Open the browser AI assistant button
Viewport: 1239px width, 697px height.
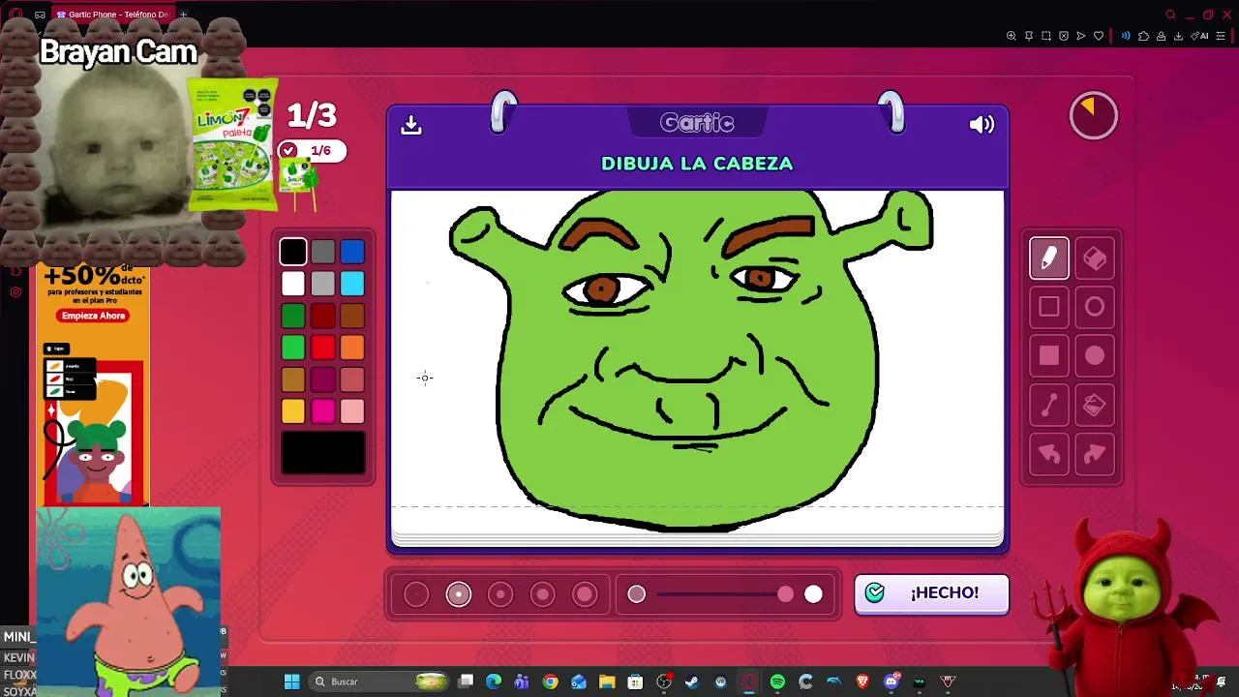(x=1201, y=36)
